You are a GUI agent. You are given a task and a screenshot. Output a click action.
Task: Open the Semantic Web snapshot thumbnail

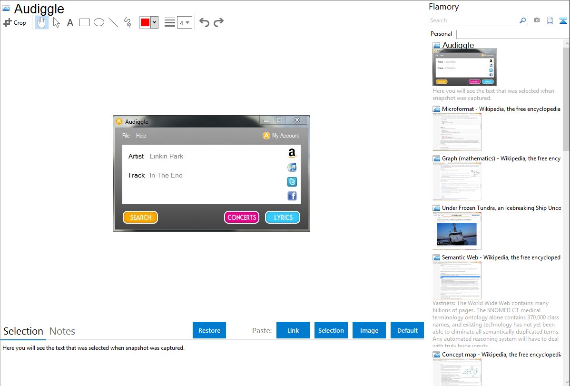tap(457, 280)
